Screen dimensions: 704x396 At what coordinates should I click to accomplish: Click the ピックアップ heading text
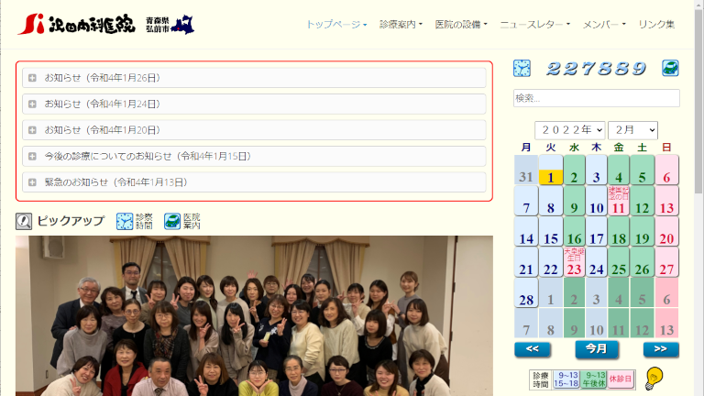71,221
